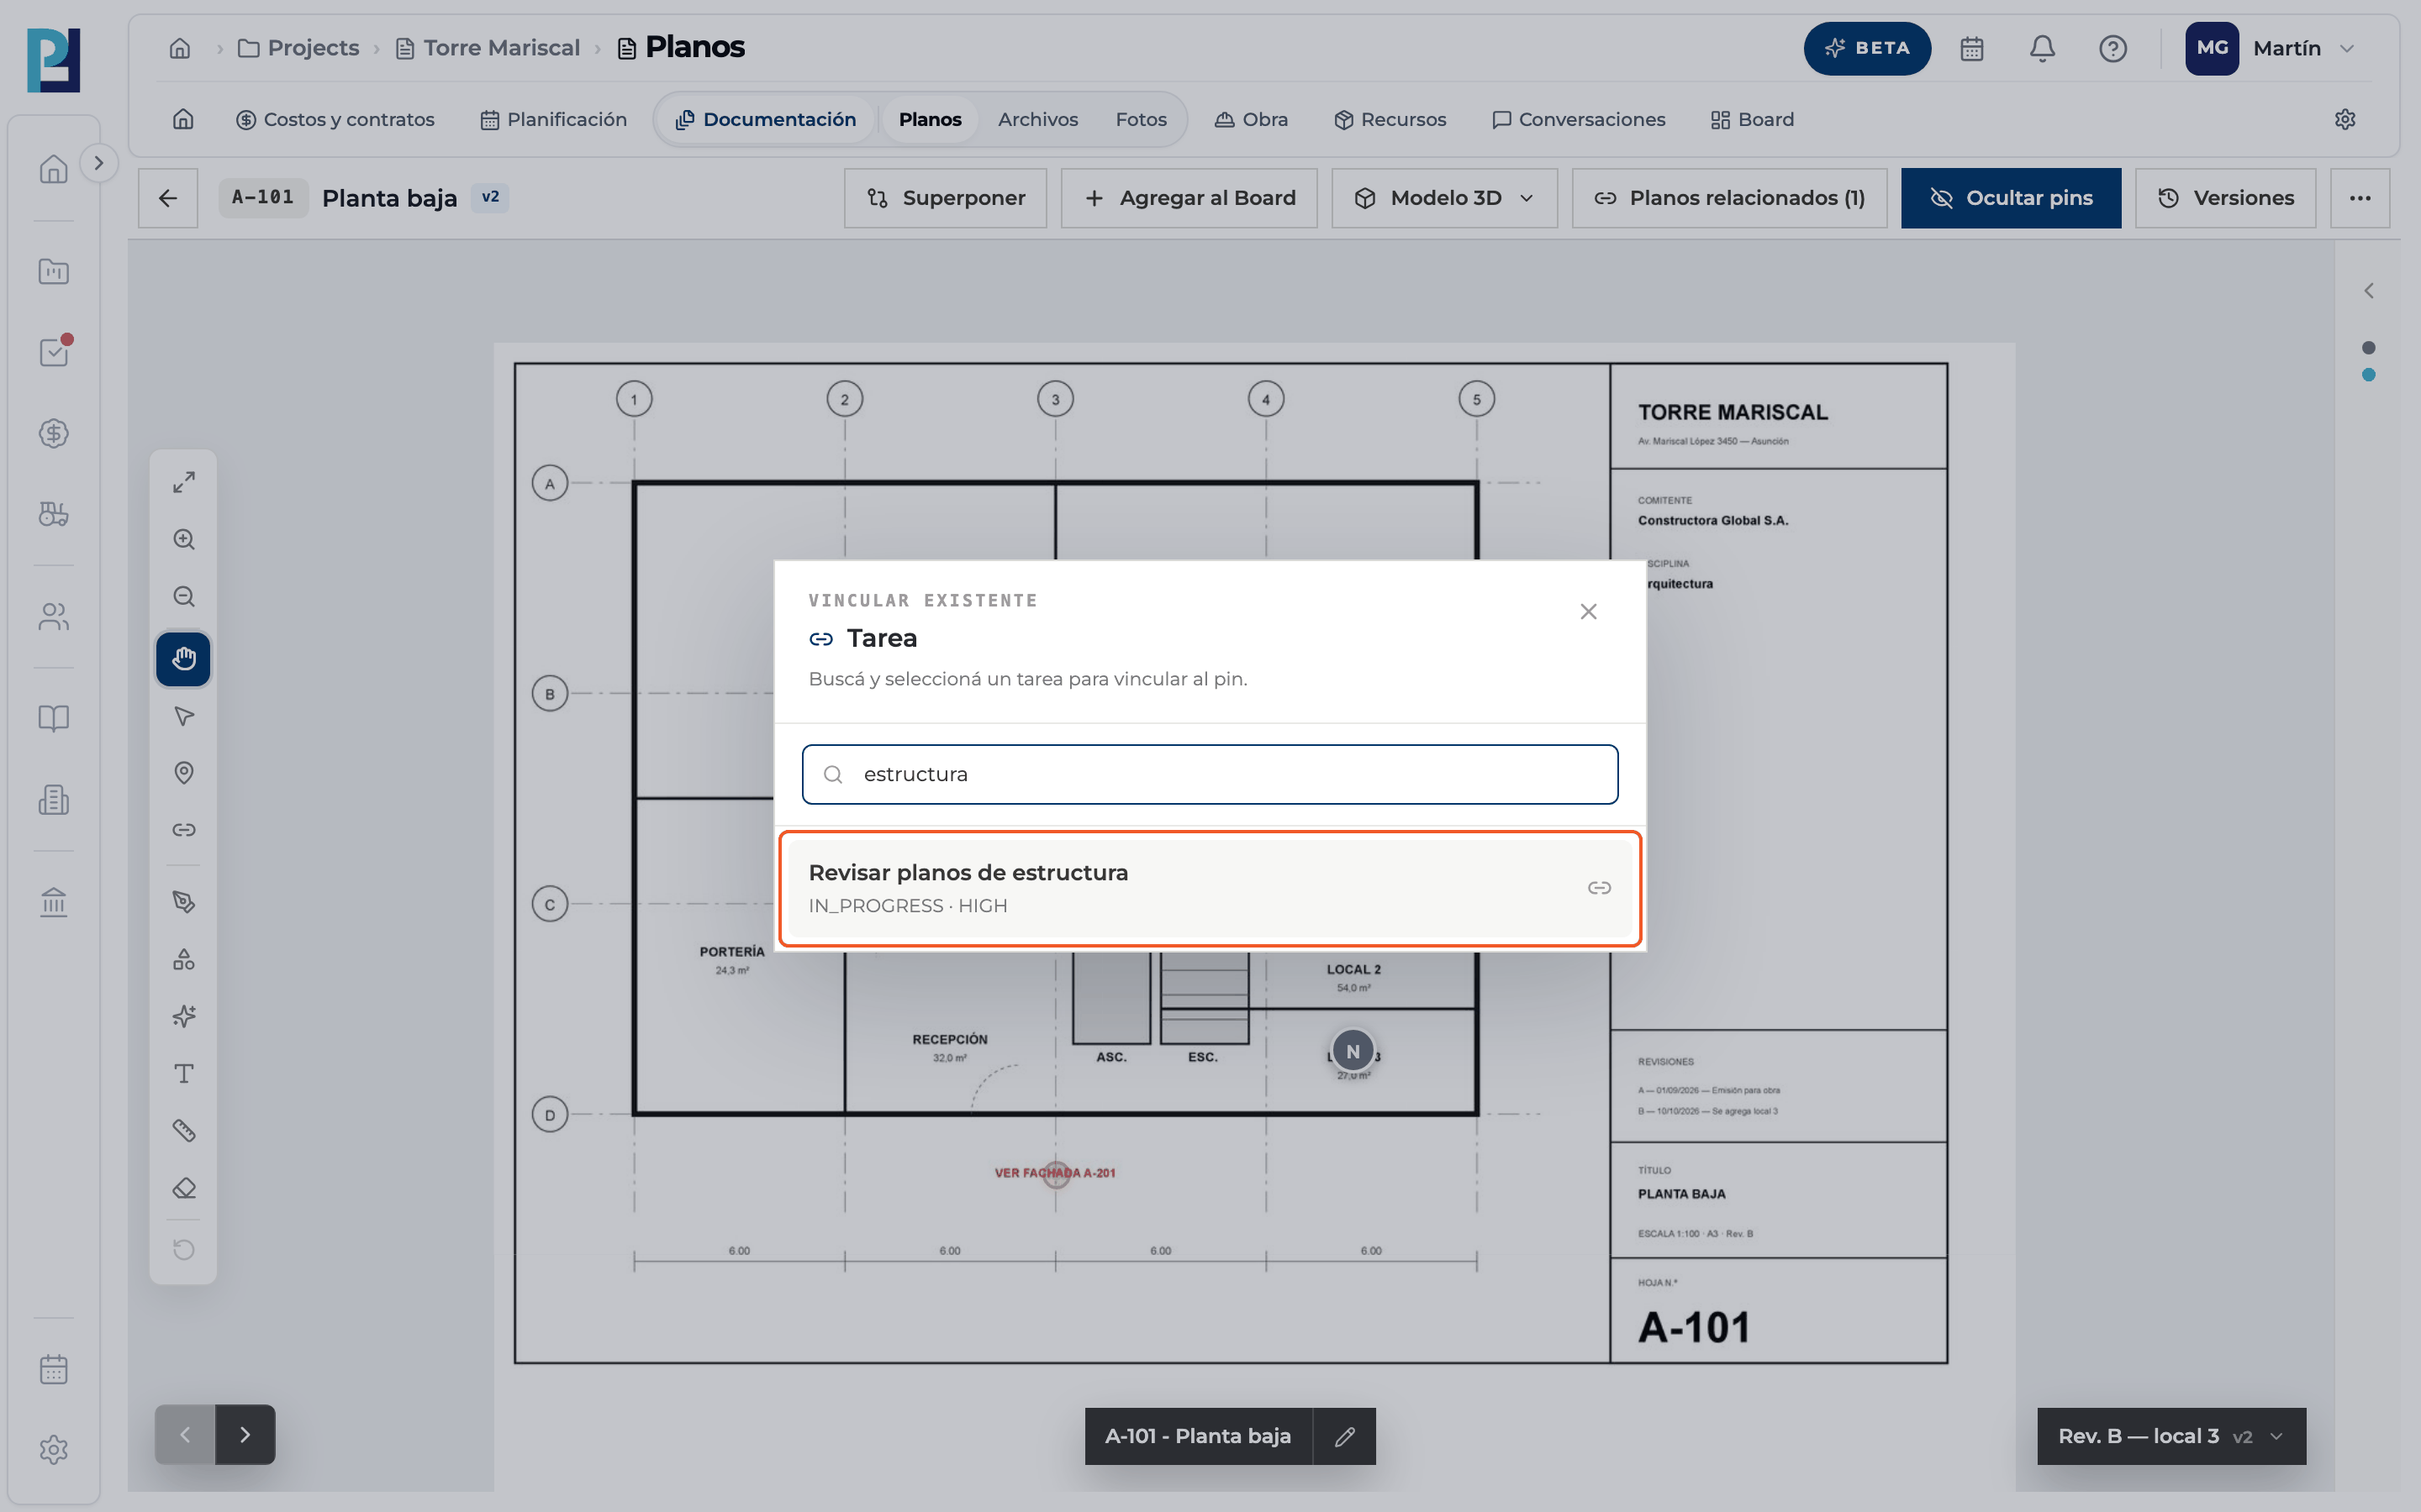Switch to the Fotos tab
This screenshot has width=2421, height=1512.
pos(1141,119)
